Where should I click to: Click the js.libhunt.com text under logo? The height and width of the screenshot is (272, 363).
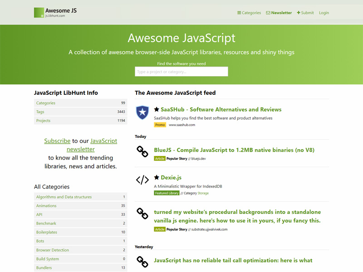click(x=55, y=16)
